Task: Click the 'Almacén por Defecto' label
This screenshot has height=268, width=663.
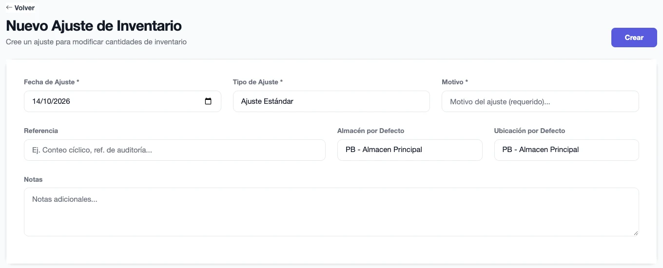Action: (x=370, y=131)
